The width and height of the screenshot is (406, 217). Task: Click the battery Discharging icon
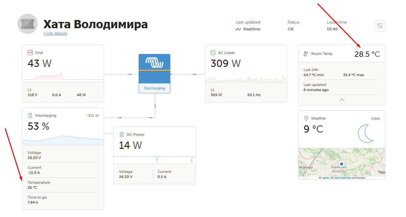click(30, 115)
